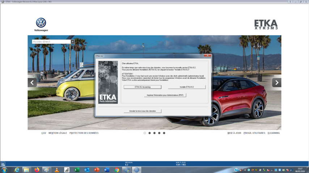This screenshot has height=173, width=309.
Task: Select plain ETKA globe taskbar item
Action: pyautogui.click(x=136, y=170)
